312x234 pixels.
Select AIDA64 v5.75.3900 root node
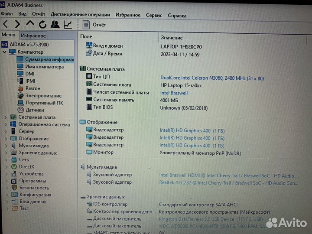[x=29, y=44]
